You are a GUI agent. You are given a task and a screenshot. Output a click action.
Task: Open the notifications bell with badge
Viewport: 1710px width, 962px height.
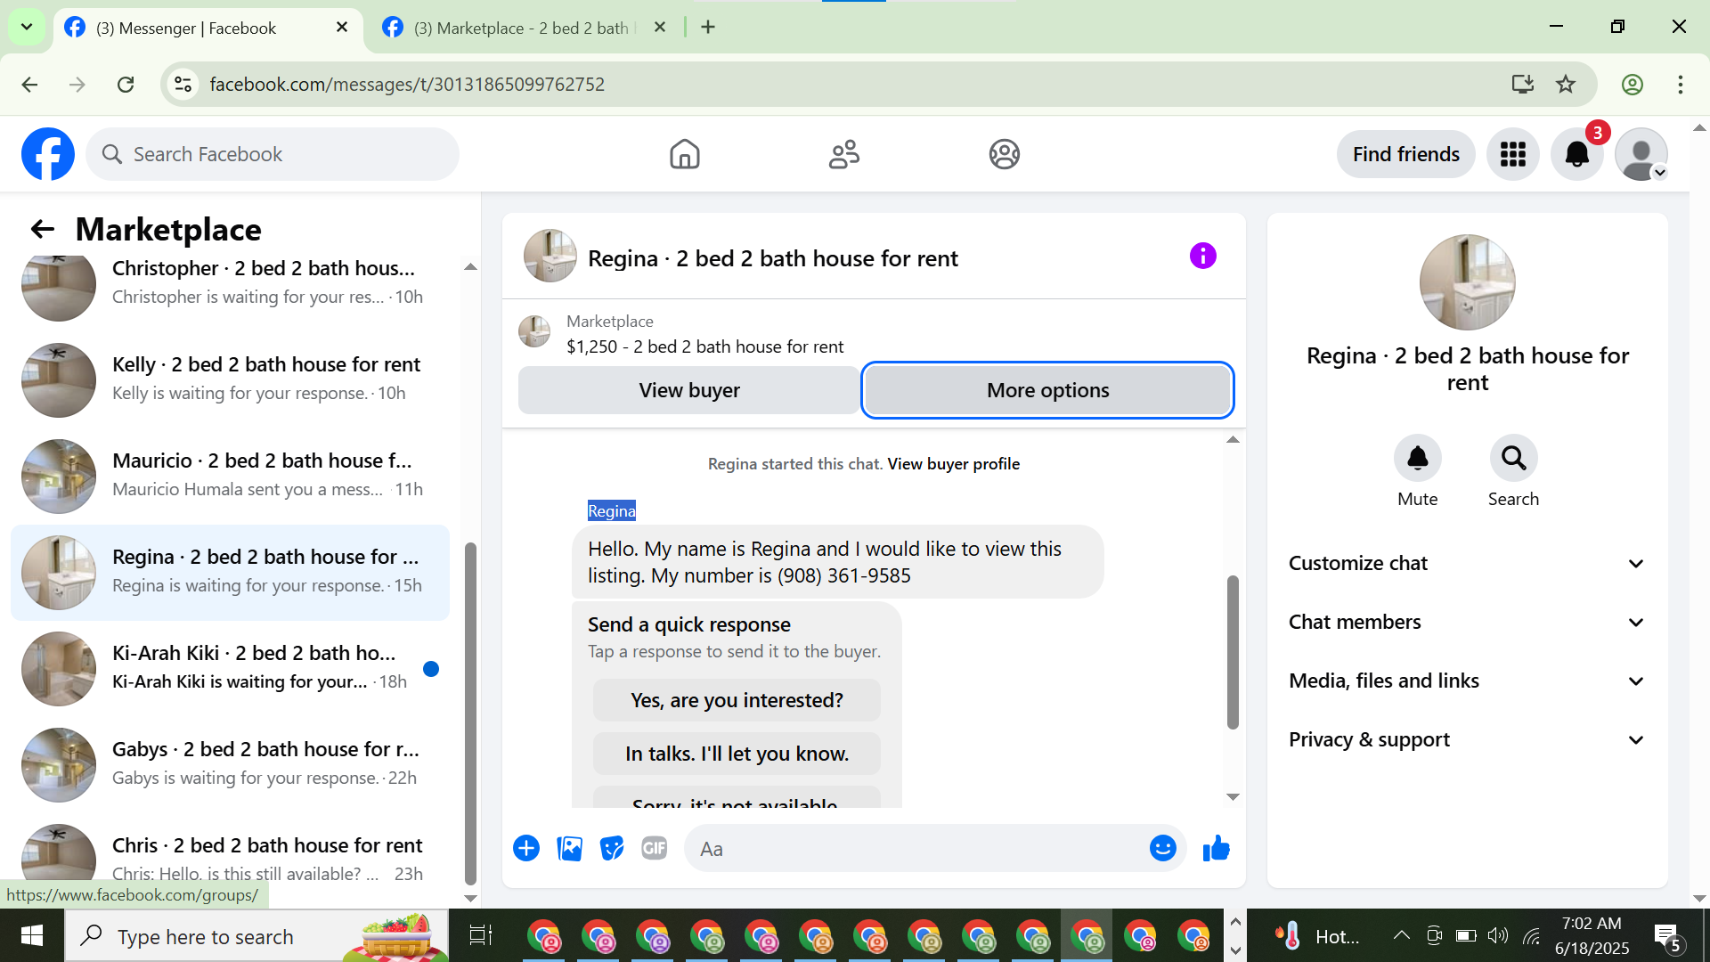pos(1577,154)
